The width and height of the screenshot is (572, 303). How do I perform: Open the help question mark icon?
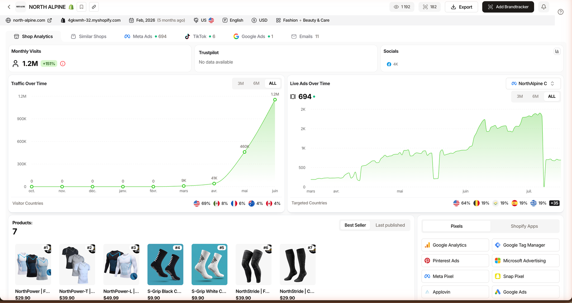point(561,12)
